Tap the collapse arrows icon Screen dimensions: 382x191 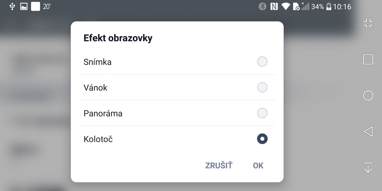point(368,24)
